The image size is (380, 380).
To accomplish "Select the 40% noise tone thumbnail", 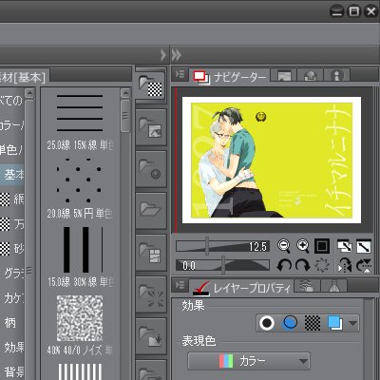I will click(x=80, y=318).
